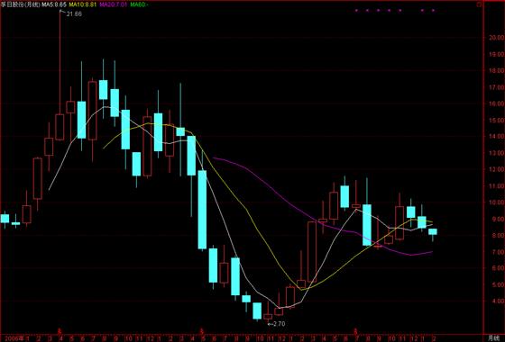Click the yellow MA10 indicator label
Screen dimensions: 505x342
coord(82,4)
